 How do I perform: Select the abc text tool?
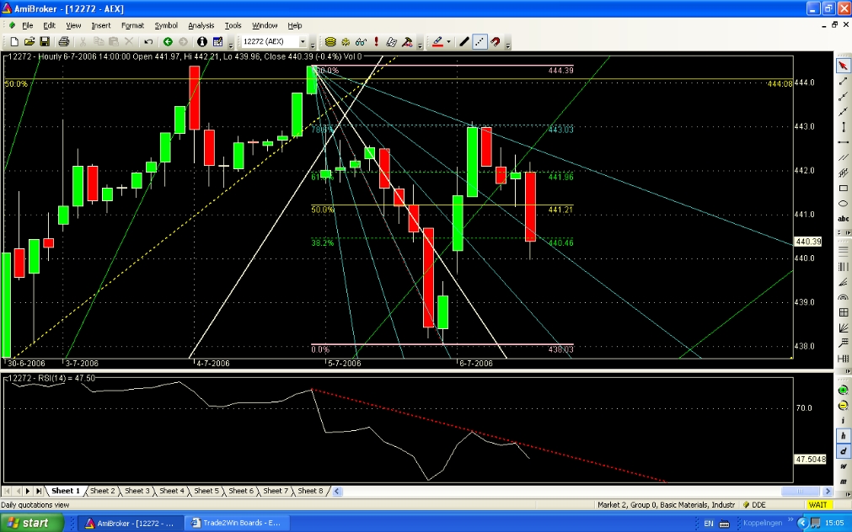[x=843, y=218]
